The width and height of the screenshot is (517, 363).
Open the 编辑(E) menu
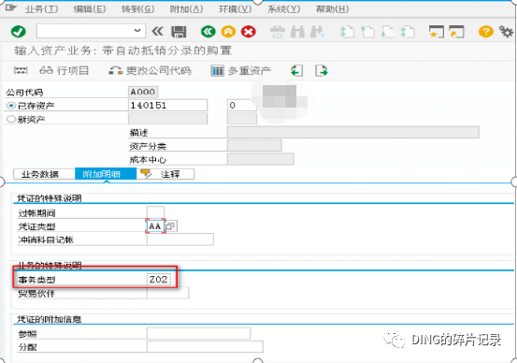click(x=90, y=9)
